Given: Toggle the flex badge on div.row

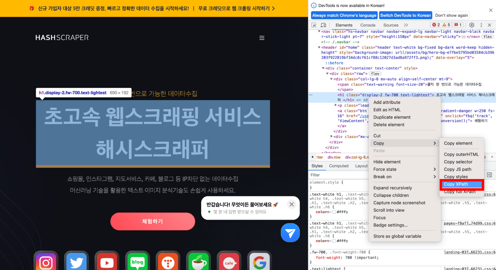Looking at the screenshot, I should [375, 74].
